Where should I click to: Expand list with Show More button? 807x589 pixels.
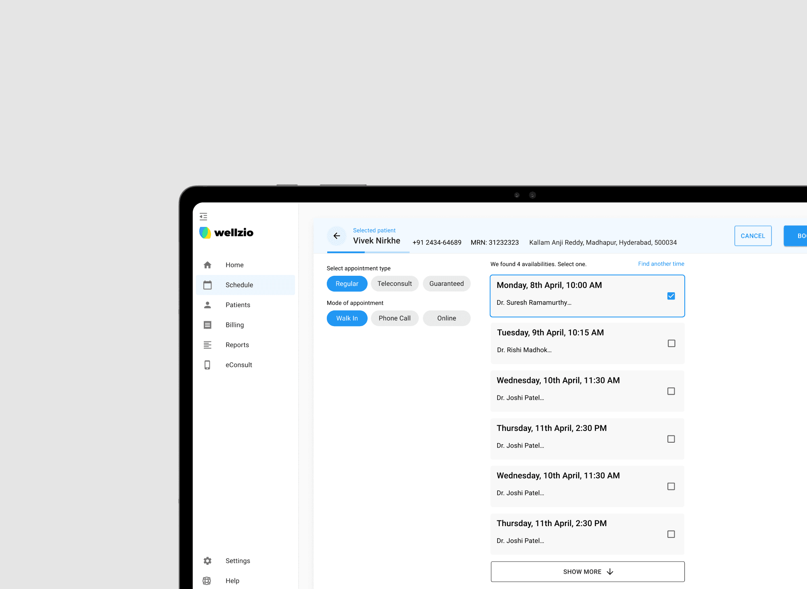[587, 572]
